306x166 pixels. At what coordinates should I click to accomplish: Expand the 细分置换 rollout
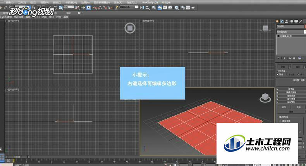coord(291,99)
